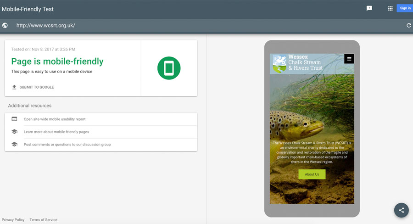This screenshot has width=413, height=224.
Task: Click the site-wide usability report icon
Action: click(14, 119)
